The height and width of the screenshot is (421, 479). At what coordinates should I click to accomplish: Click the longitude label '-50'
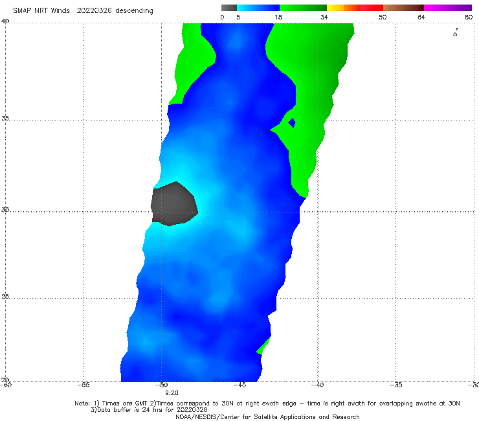pos(162,385)
